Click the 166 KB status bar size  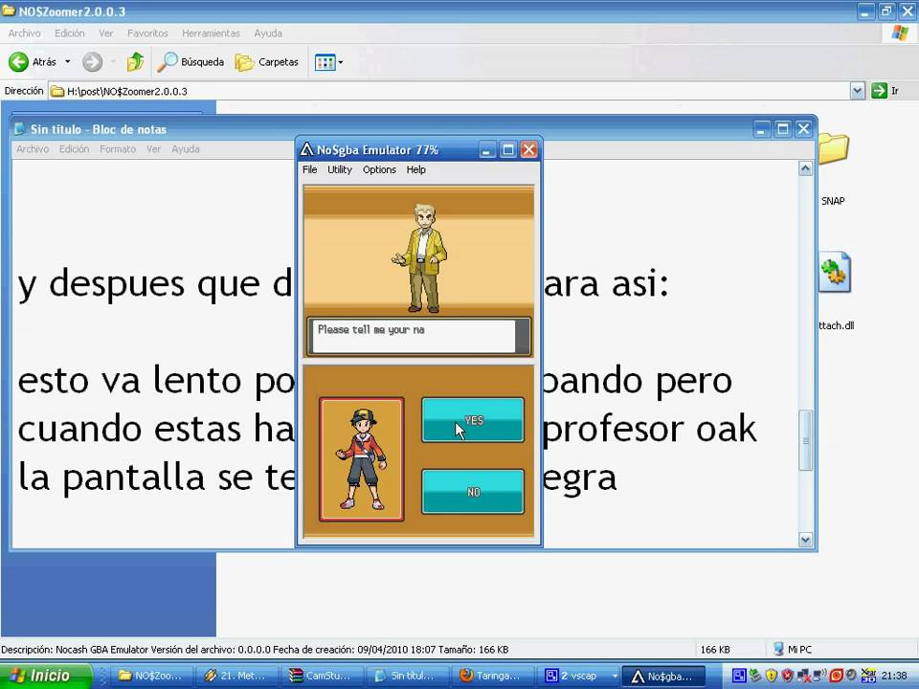pos(715,649)
